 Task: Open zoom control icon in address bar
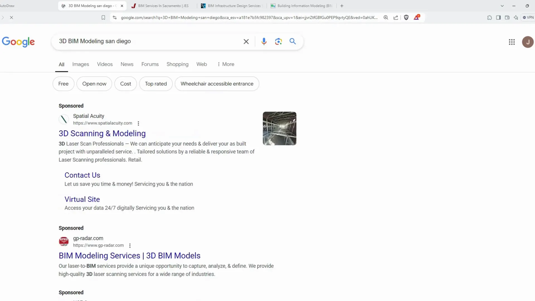pyautogui.click(x=386, y=18)
